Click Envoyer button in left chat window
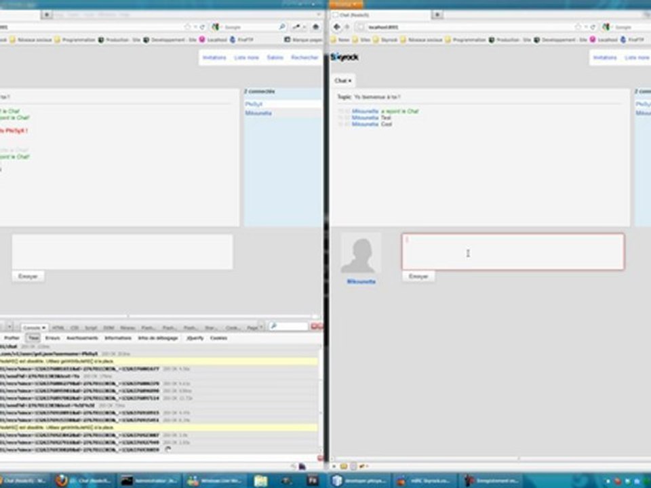The width and height of the screenshot is (651, 488). coord(28,277)
